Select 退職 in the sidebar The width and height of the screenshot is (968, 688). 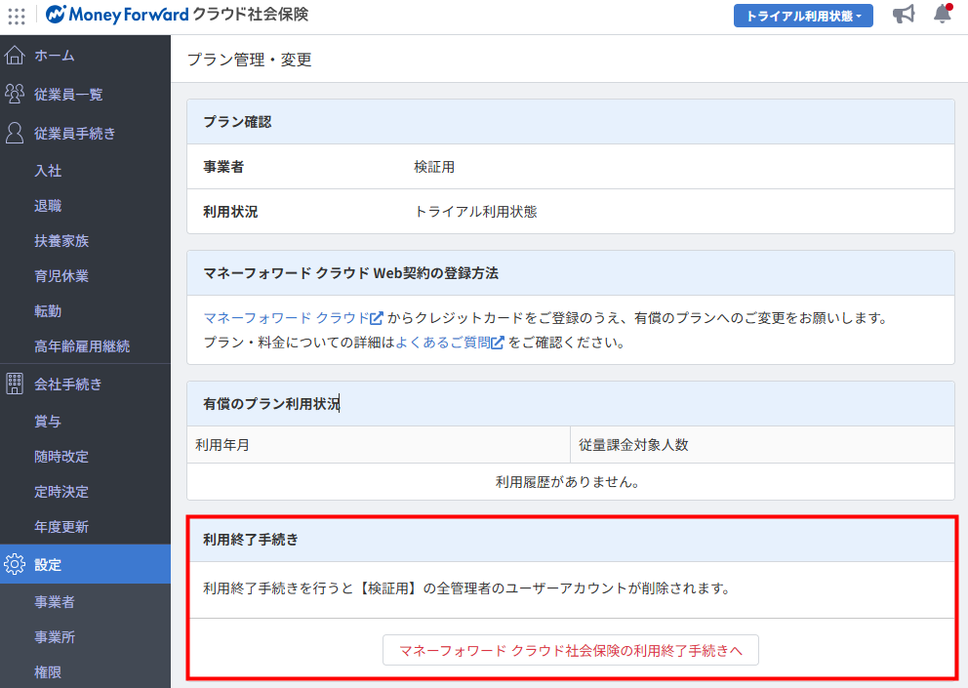click(48, 206)
